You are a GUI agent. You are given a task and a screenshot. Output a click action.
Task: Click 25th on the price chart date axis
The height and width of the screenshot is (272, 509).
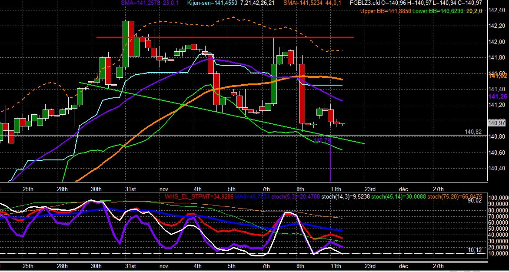pyautogui.click(x=28, y=189)
